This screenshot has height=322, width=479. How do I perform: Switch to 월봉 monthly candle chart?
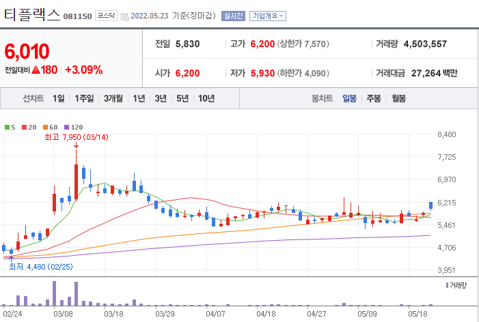tap(398, 98)
